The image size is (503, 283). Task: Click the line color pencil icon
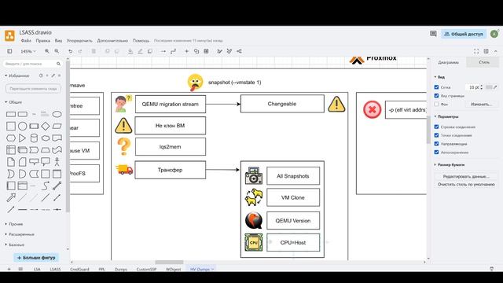point(140,51)
